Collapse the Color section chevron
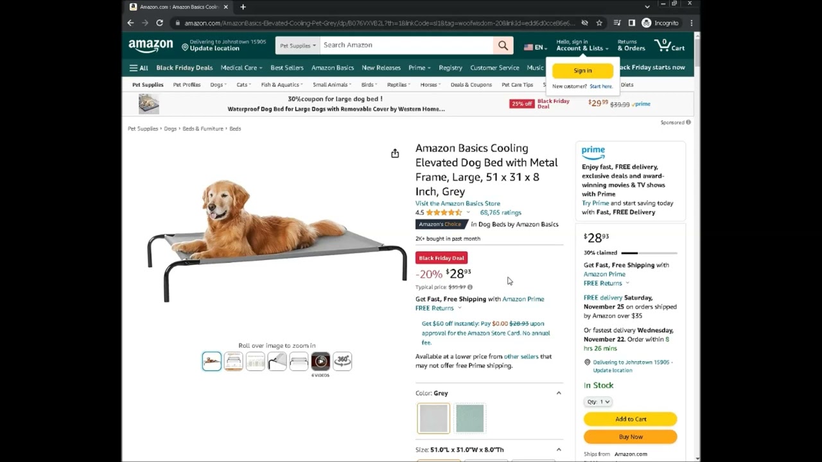This screenshot has width=822, height=462. pyautogui.click(x=559, y=393)
